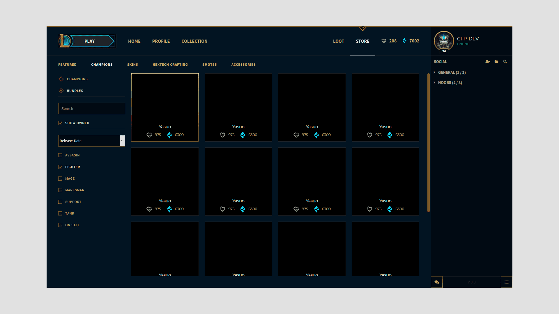
Task: Go to Collection in top navigation
Action: pos(194,41)
